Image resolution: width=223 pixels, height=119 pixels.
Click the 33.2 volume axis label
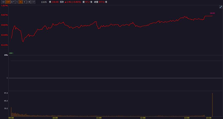click(6, 108)
